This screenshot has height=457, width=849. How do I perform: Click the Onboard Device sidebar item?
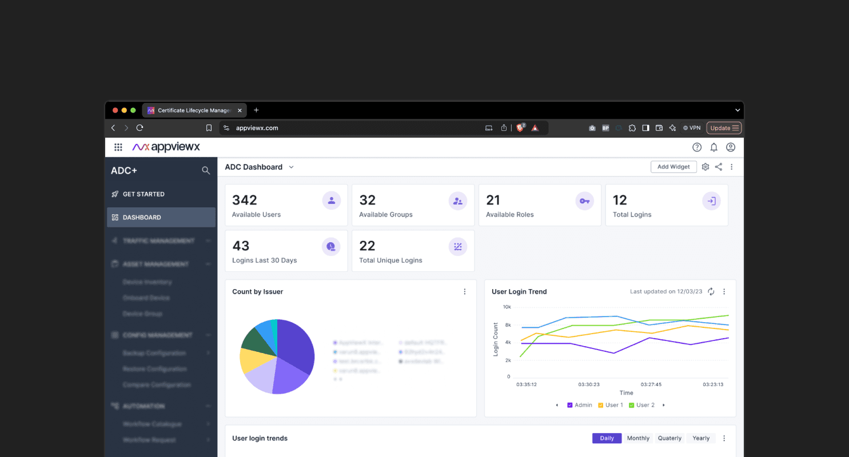tap(146, 298)
